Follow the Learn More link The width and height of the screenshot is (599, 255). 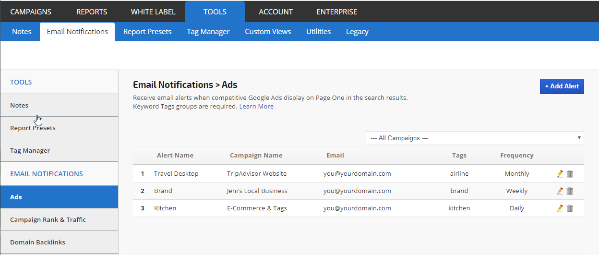click(256, 107)
